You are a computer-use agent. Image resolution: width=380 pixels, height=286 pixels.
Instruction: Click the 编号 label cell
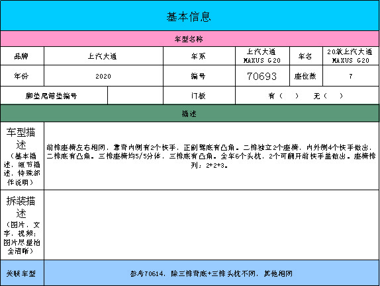(x=199, y=76)
